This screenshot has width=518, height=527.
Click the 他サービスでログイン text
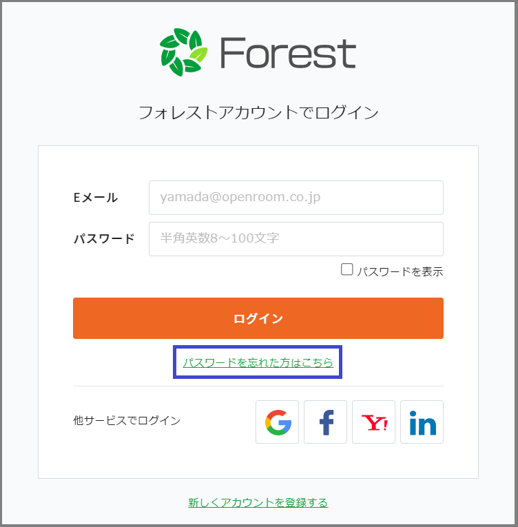[x=127, y=420]
